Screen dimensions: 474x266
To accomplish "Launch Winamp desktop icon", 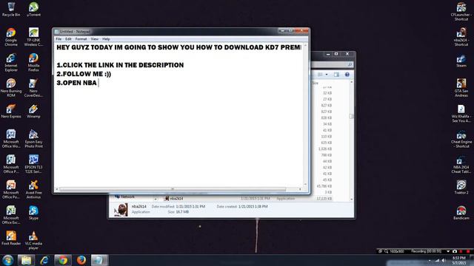I will pos(33,111).
